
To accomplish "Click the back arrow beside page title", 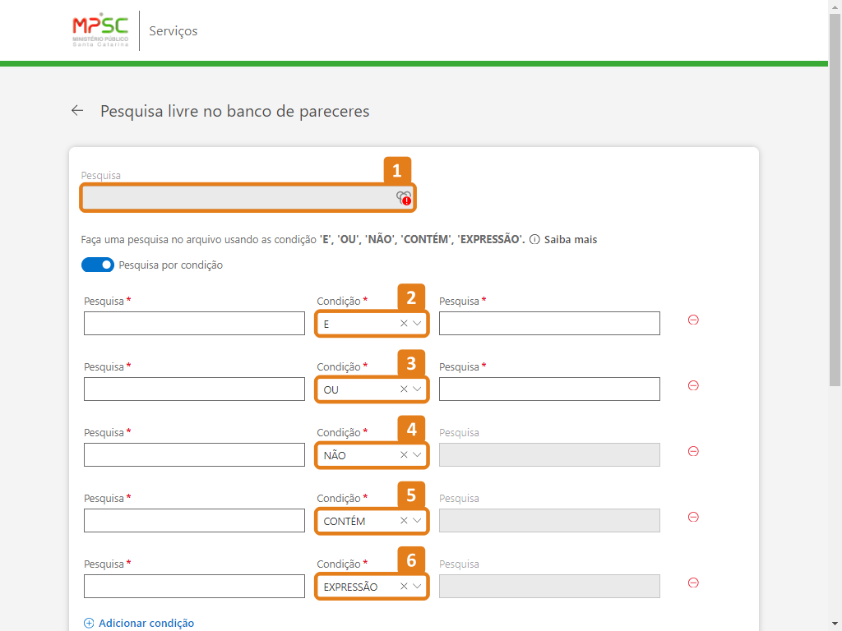I will coord(77,110).
